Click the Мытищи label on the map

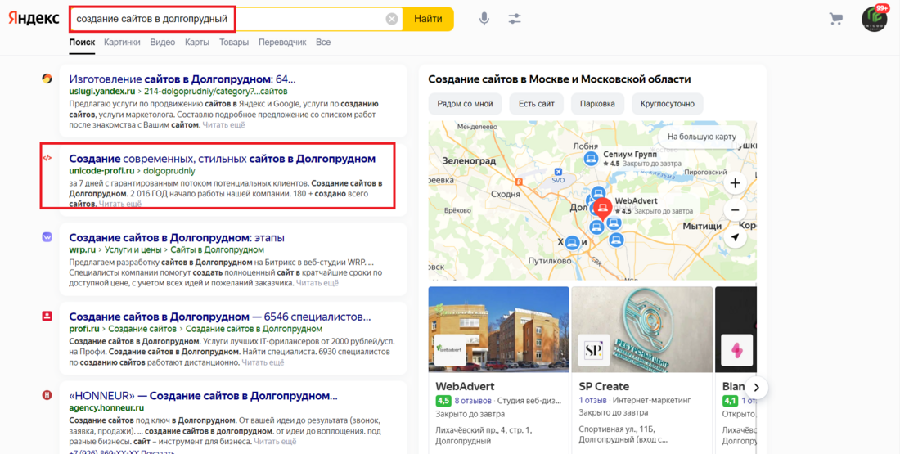[701, 226]
